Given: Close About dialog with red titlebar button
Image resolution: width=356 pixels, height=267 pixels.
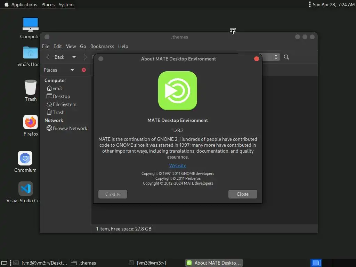Looking at the screenshot, I should (256, 59).
